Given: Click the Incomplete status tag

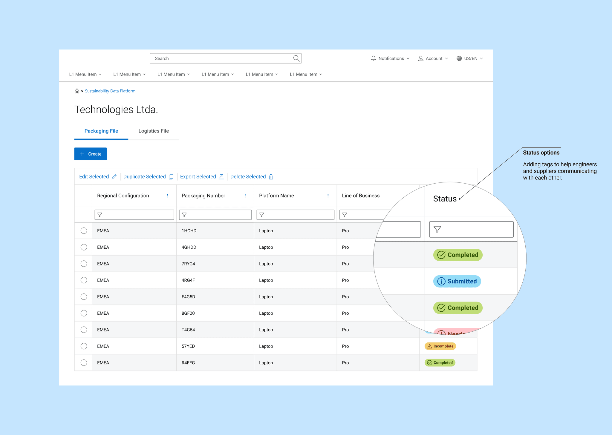Looking at the screenshot, I should coord(440,346).
